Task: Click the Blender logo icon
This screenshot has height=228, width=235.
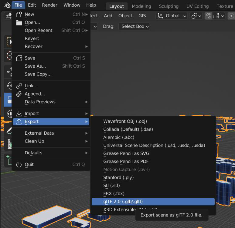Action: pos(7,5)
